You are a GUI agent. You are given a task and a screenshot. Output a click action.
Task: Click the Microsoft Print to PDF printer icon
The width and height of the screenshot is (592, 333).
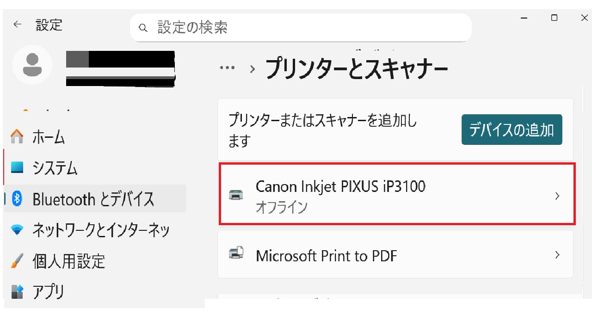[x=236, y=253]
